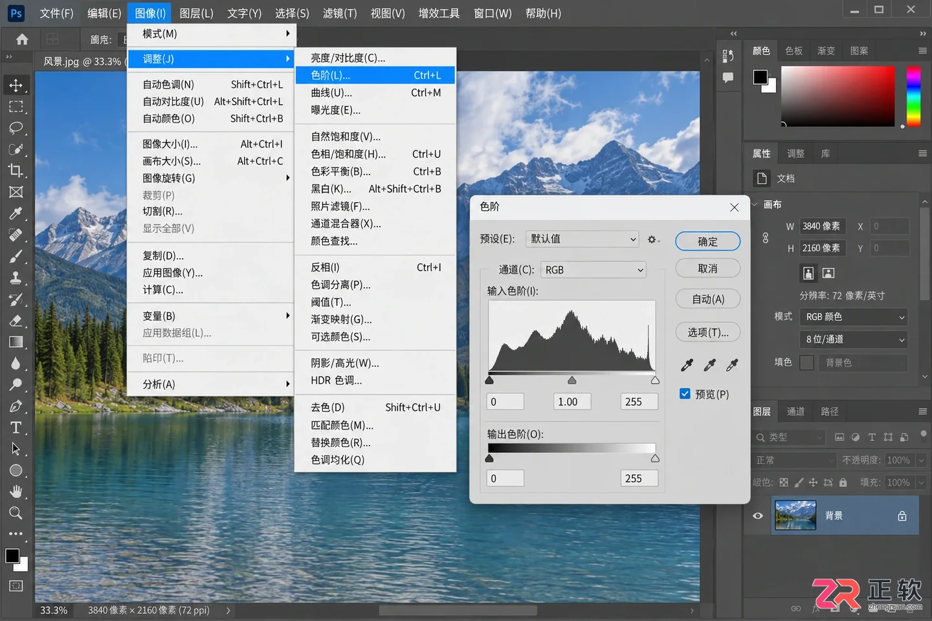Open the preset options gear in Levels
The width and height of the screenshot is (932, 621).
click(652, 239)
